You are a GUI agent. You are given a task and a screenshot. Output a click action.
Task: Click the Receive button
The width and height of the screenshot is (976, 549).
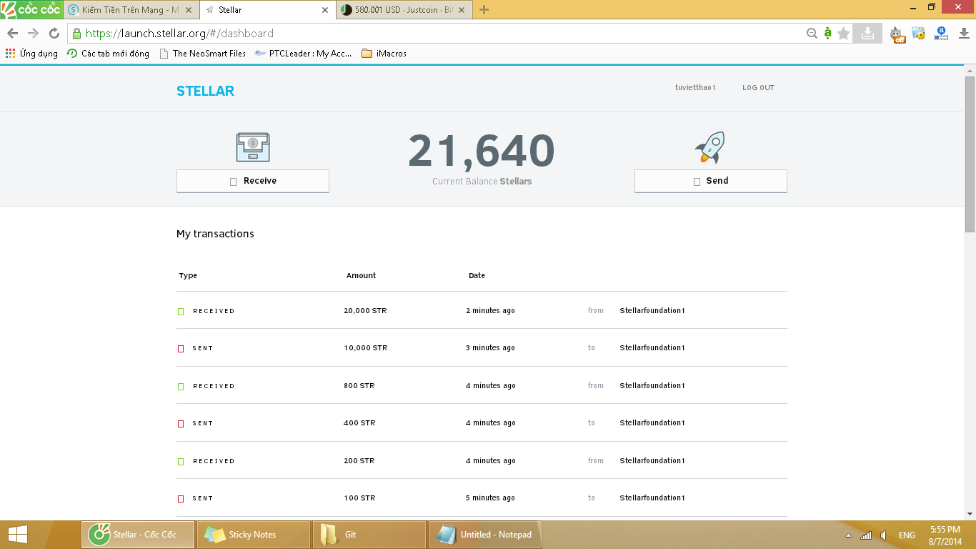point(253,181)
